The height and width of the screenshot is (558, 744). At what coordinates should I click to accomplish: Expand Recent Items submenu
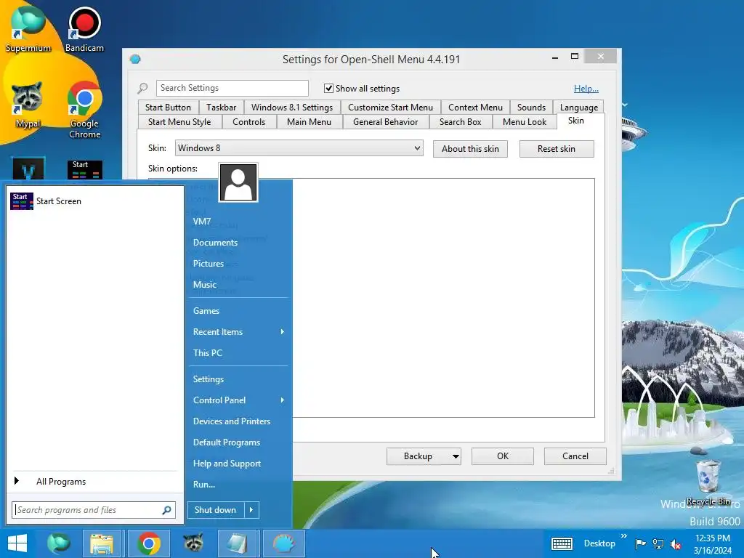(283, 331)
